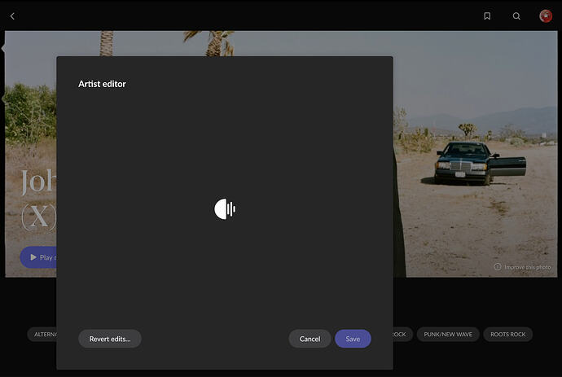The image size is (562, 377).
Task: Open bookmarks with the bookmark icon
Action: click(487, 16)
